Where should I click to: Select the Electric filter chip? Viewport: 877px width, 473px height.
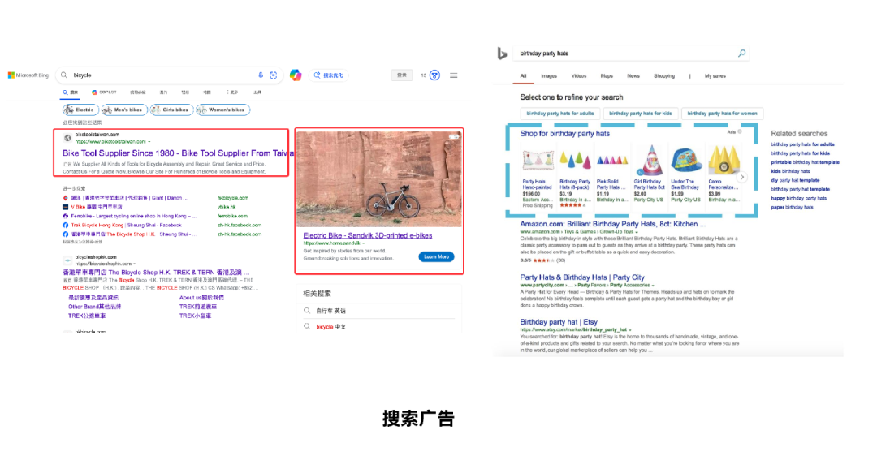tap(80, 110)
